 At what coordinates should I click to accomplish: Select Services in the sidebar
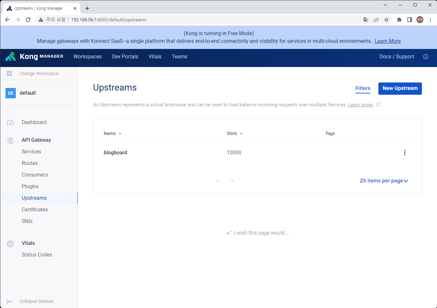pyautogui.click(x=31, y=151)
